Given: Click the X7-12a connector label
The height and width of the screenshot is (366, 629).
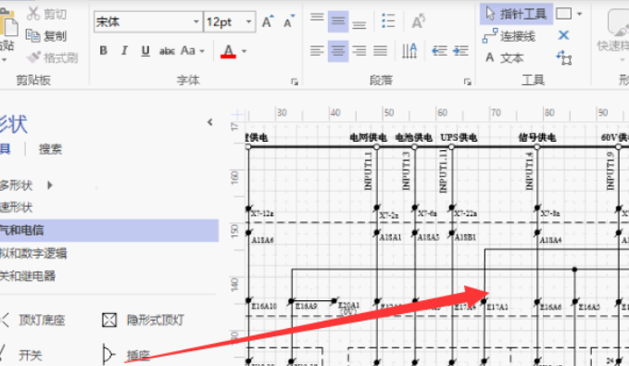Looking at the screenshot, I should click(x=262, y=213).
